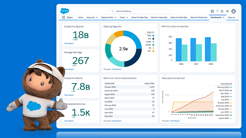Open the notifications bell icon

pyautogui.click(x=227, y=11)
